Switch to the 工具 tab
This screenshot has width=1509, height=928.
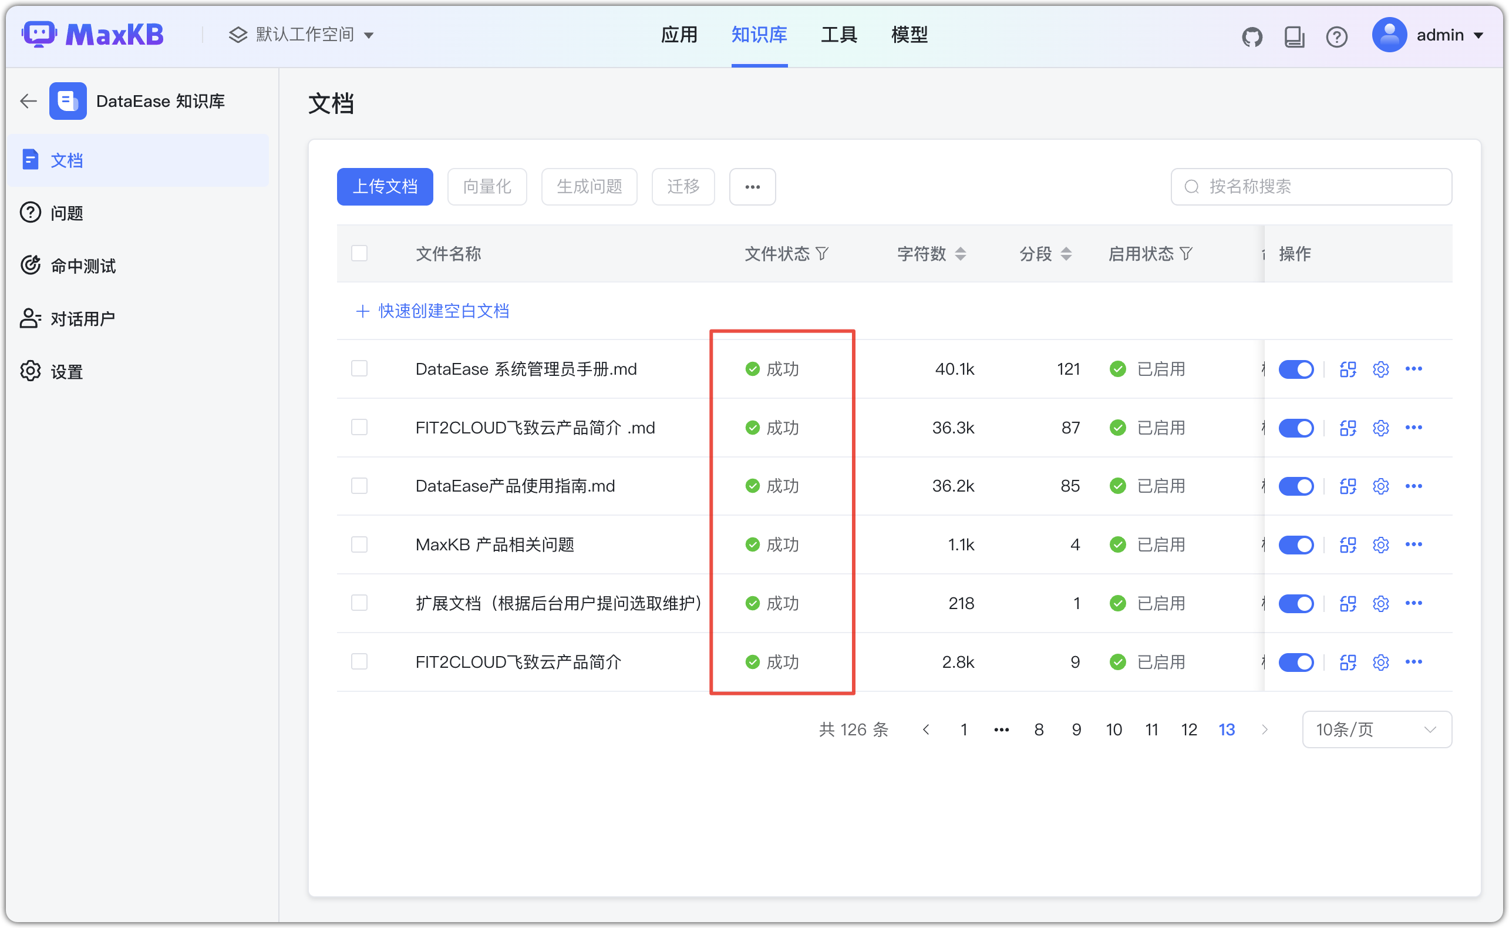pyautogui.click(x=838, y=35)
